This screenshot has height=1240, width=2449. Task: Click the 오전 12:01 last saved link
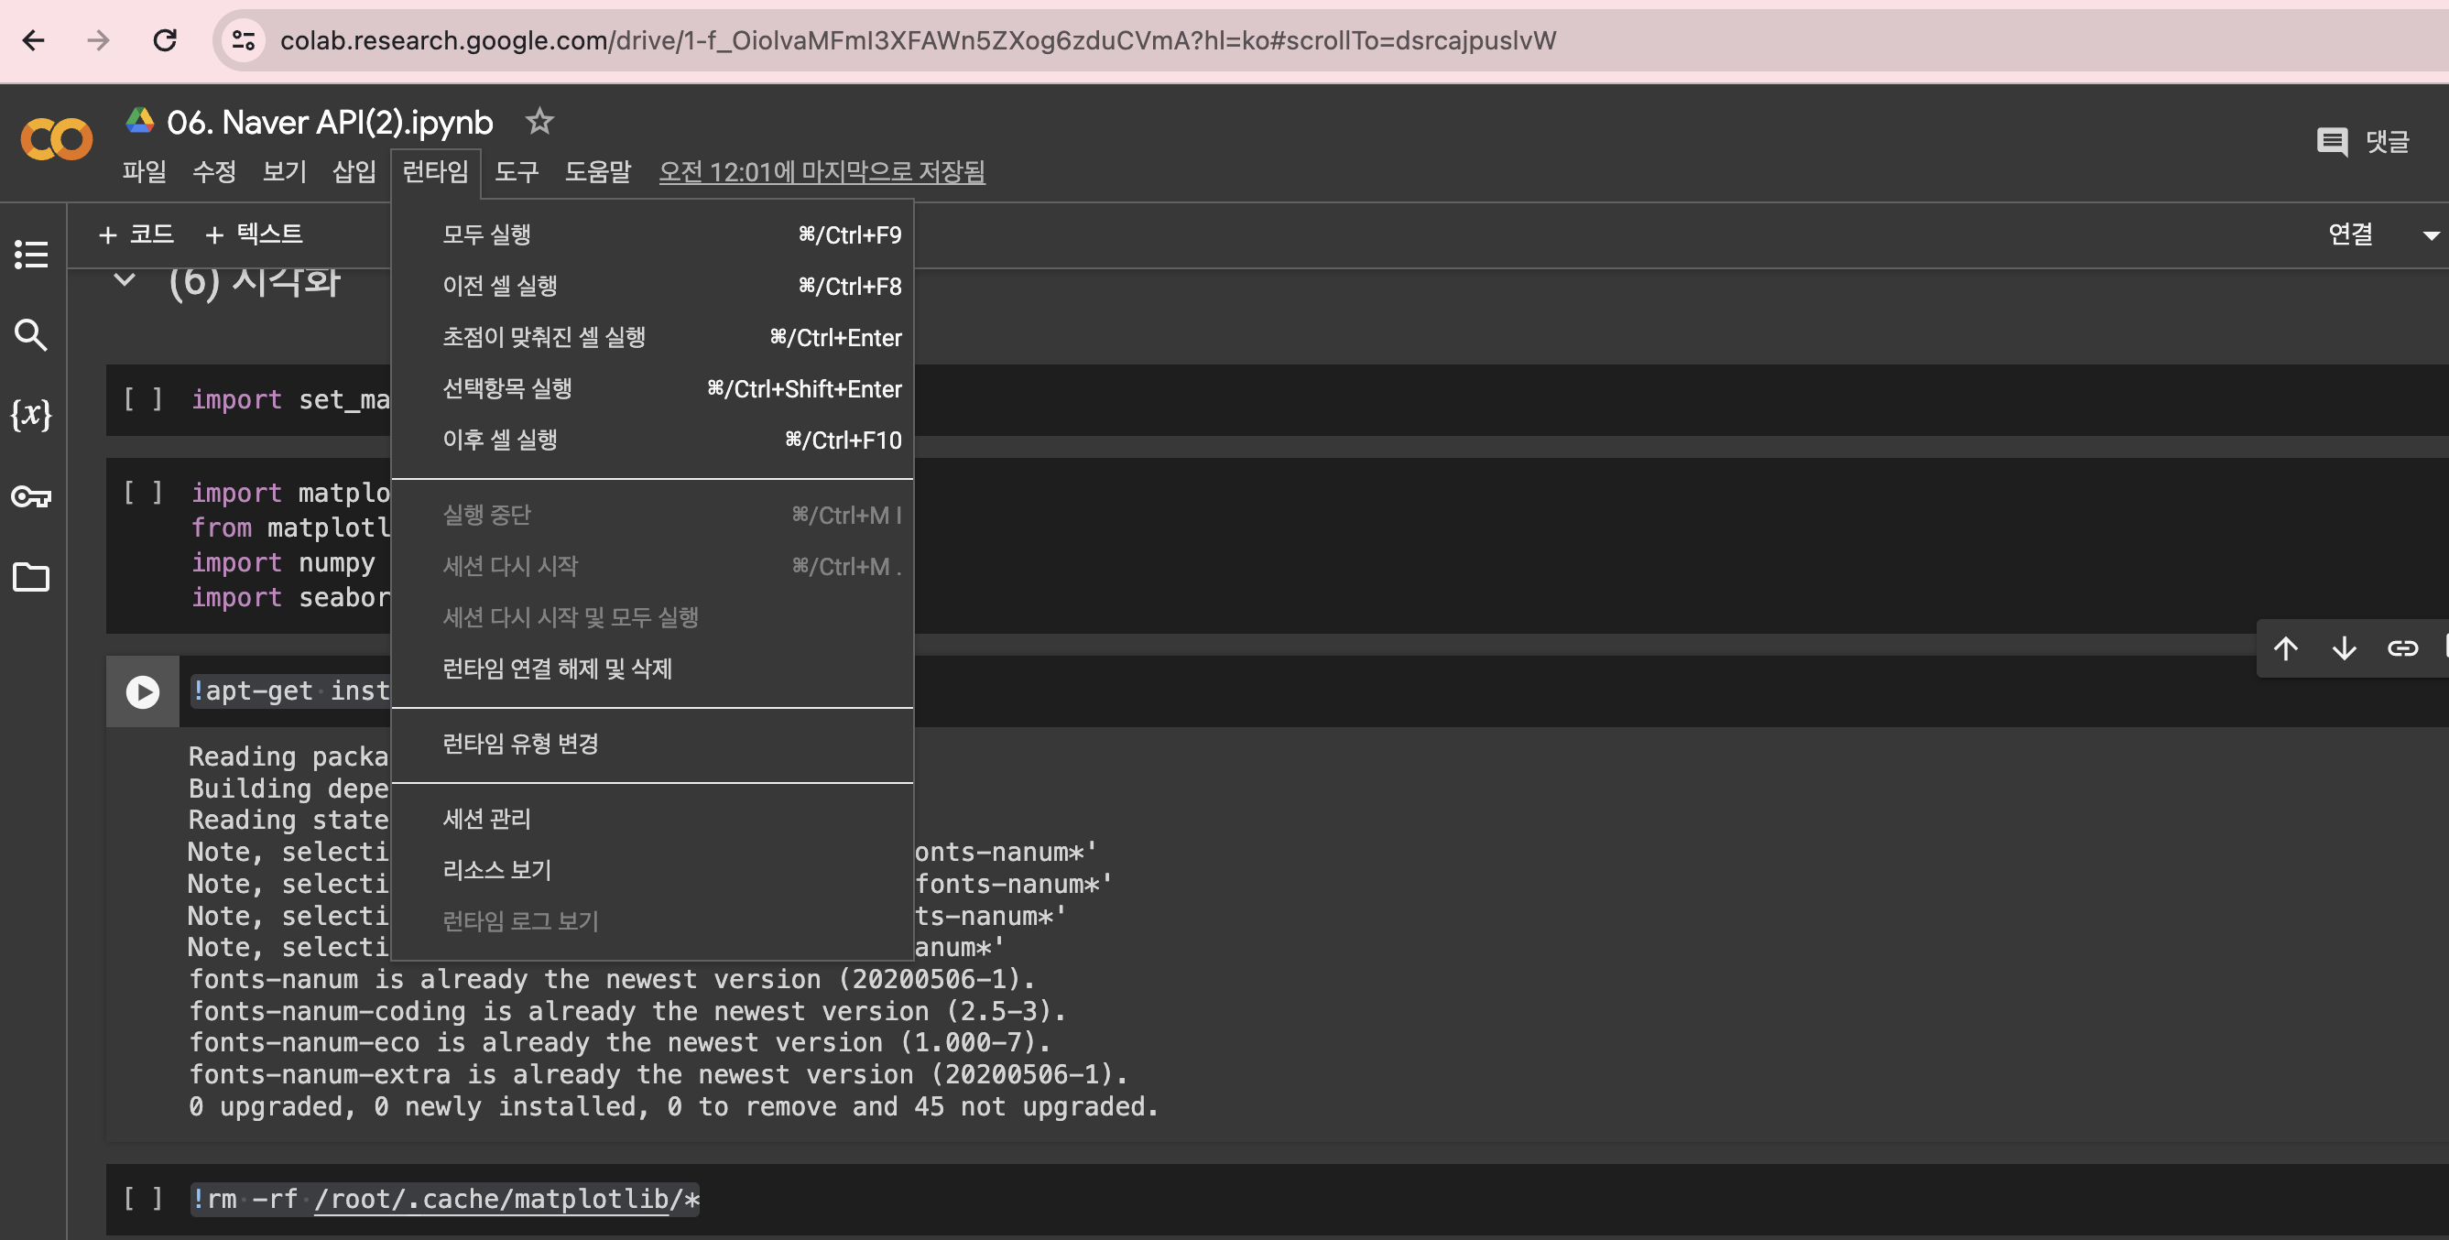coord(822,172)
